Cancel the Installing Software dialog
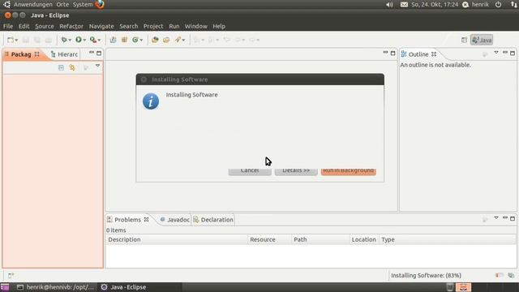 (x=250, y=171)
